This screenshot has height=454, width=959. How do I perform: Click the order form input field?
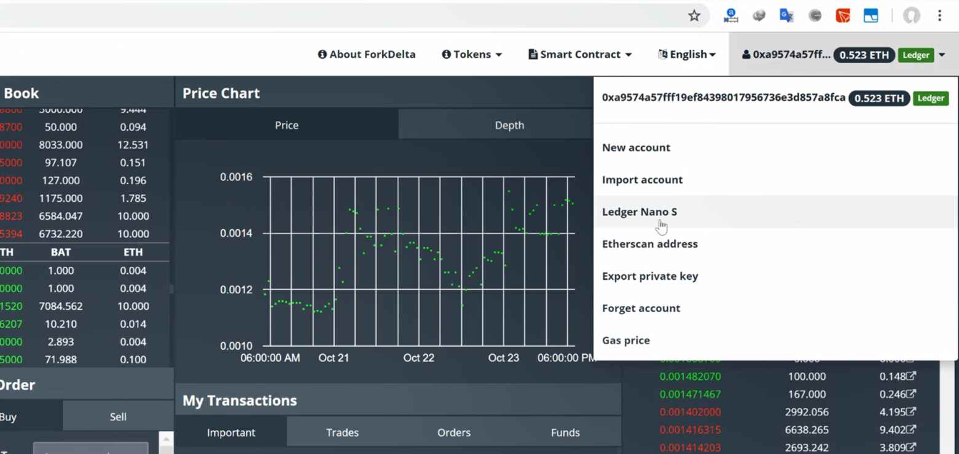click(x=90, y=448)
